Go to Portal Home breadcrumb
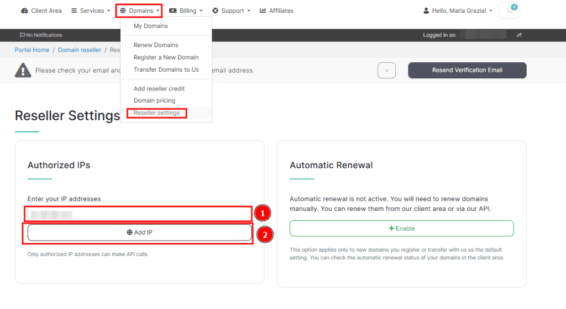The height and width of the screenshot is (309, 566). coord(32,50)
